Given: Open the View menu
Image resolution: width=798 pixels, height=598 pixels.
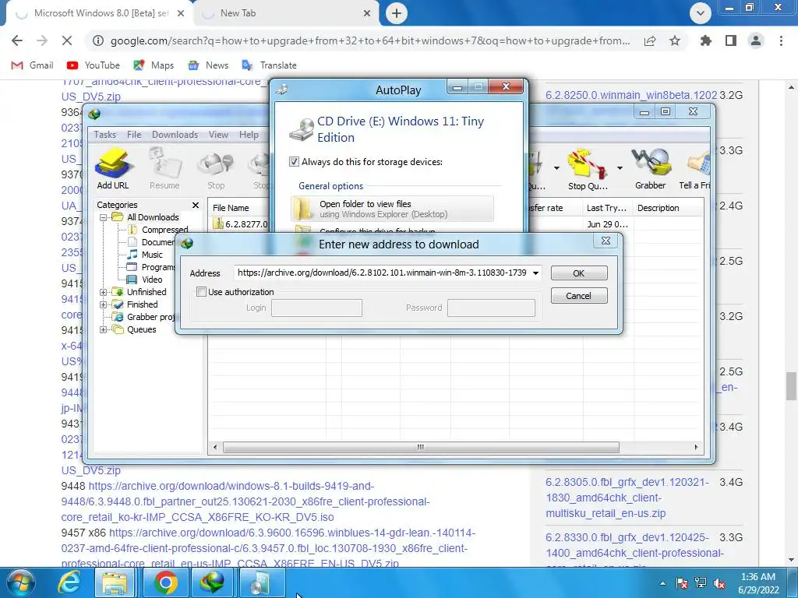Looking at the screenshot, I should (x=218, y=135).
